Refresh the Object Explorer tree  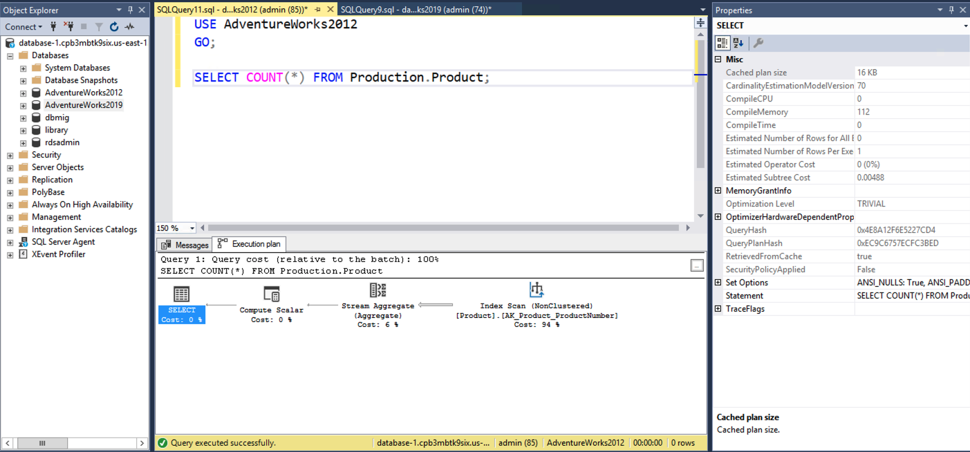tap(114, 27)
